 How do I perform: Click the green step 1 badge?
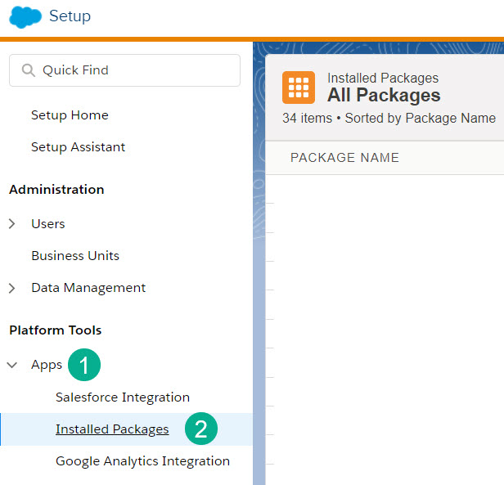(84, 365)
